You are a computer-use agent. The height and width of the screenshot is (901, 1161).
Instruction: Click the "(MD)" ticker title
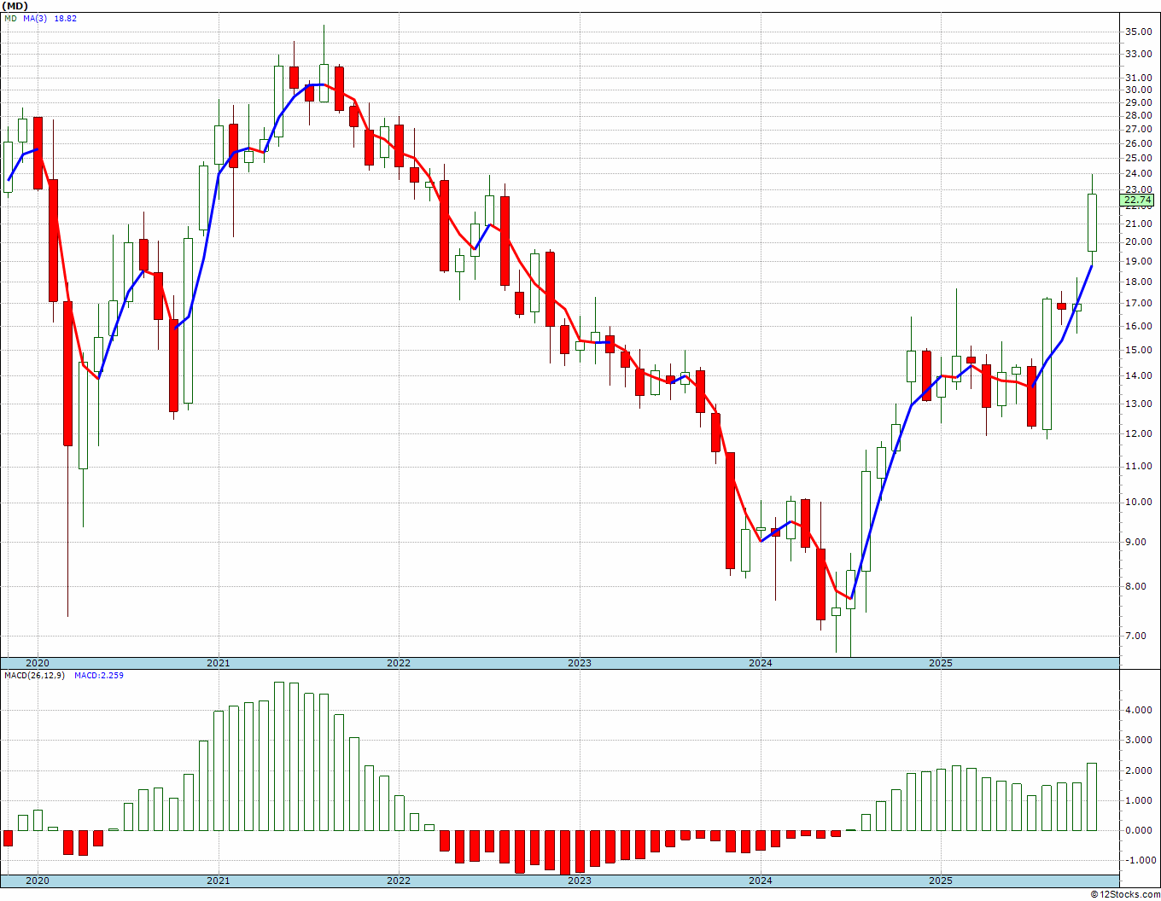point(15,6)
